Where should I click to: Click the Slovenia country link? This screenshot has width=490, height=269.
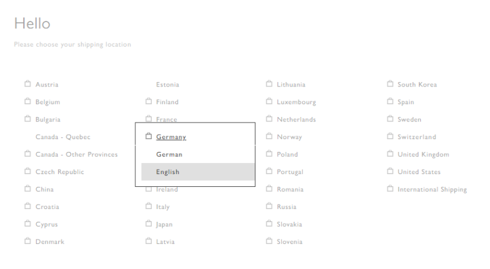[290, 242]
